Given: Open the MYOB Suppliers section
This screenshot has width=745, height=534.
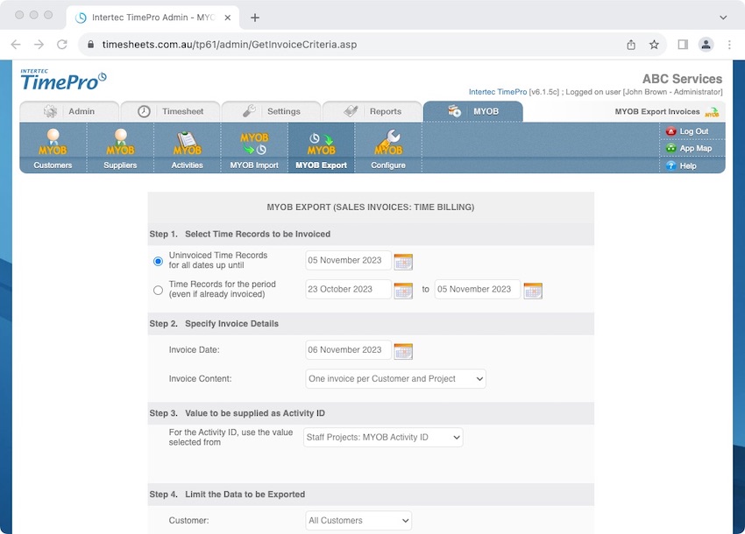Looking at the screenshot, I should pyautogui.click(x=120, y=148).
